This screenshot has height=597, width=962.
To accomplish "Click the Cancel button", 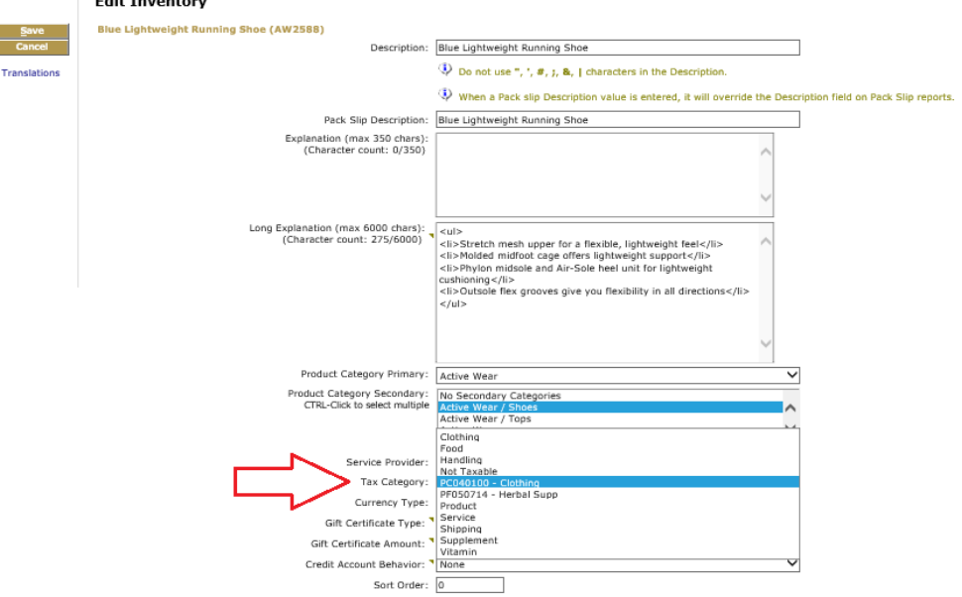I will [x=35, y=47].
